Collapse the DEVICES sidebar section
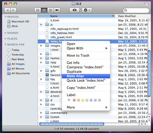The width and height of the screenshot is (153, 133). 6,17
